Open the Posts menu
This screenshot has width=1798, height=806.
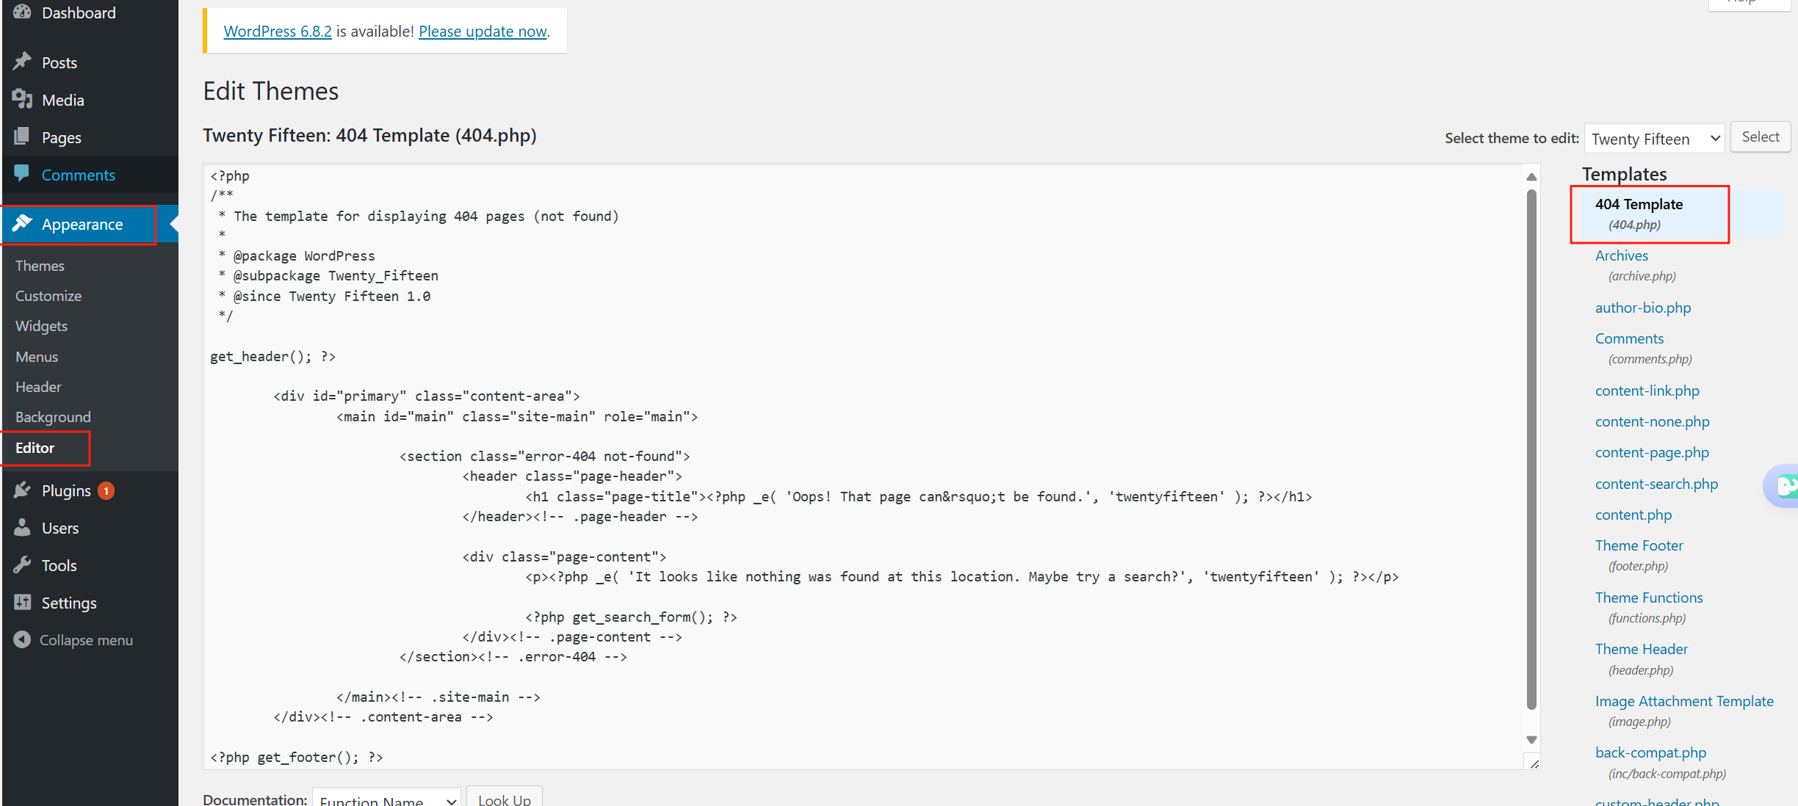[59, 62]
